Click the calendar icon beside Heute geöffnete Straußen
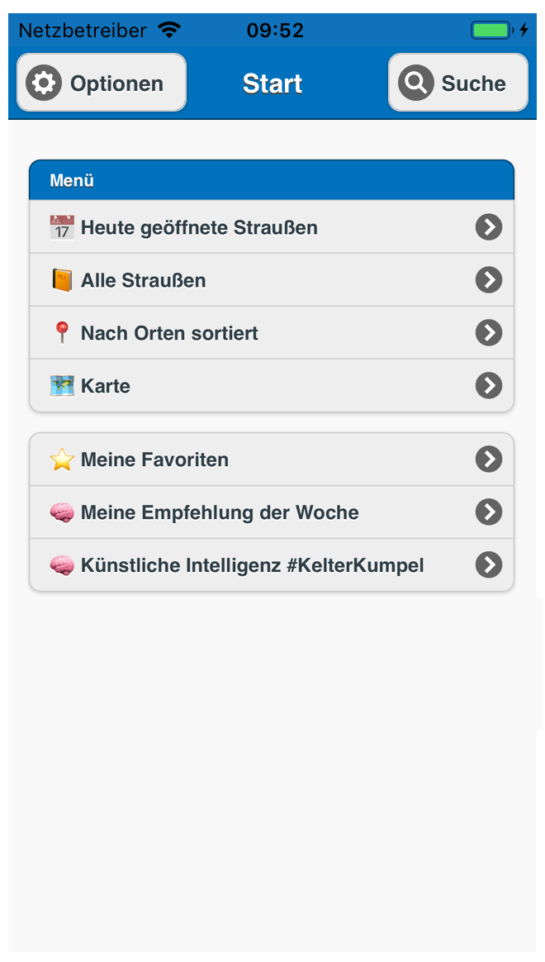Screen dimensions: 545x962 pos(62,227)
